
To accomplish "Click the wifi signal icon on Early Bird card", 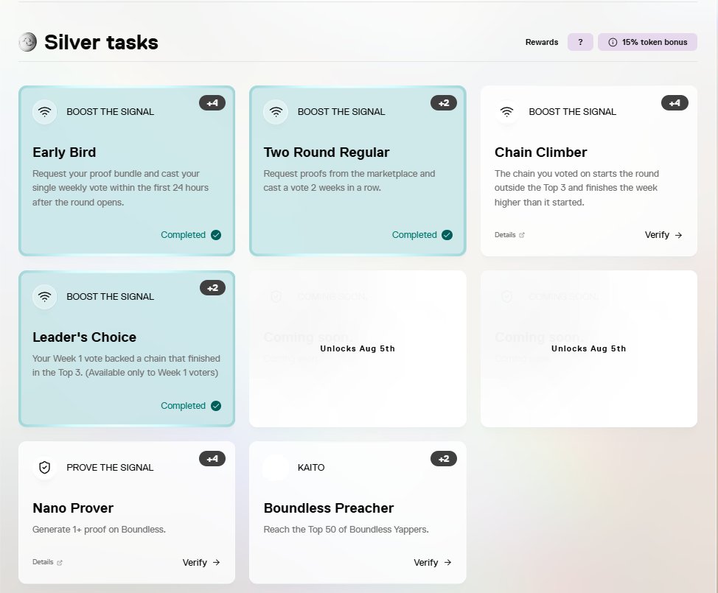I will [x=44, y=112].
